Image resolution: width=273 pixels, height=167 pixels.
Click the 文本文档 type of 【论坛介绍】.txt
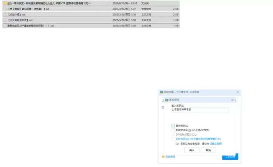pos(146,15)
